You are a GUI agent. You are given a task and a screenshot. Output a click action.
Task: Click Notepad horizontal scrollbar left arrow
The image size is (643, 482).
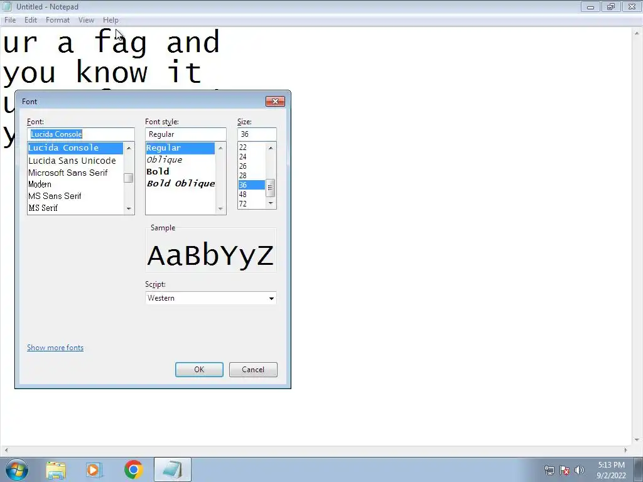[x=6, y=449]
